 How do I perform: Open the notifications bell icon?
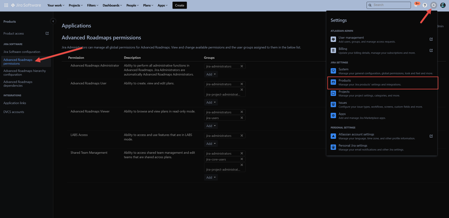click(x=416, y=5)
